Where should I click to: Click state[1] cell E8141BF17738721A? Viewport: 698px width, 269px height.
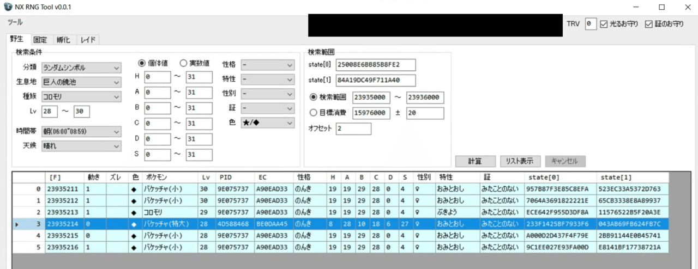pos(632,247)
